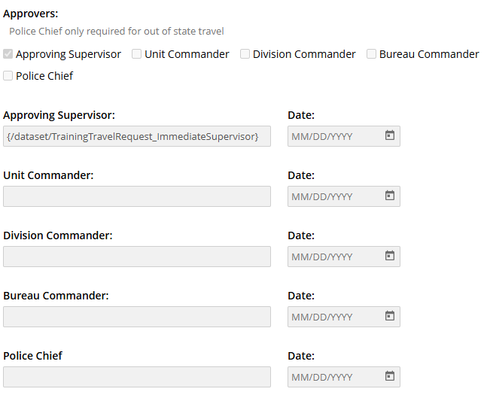Focus the Unit Commander name field
This screenshot has width=487, height=404.
click(x=136, y=196)
